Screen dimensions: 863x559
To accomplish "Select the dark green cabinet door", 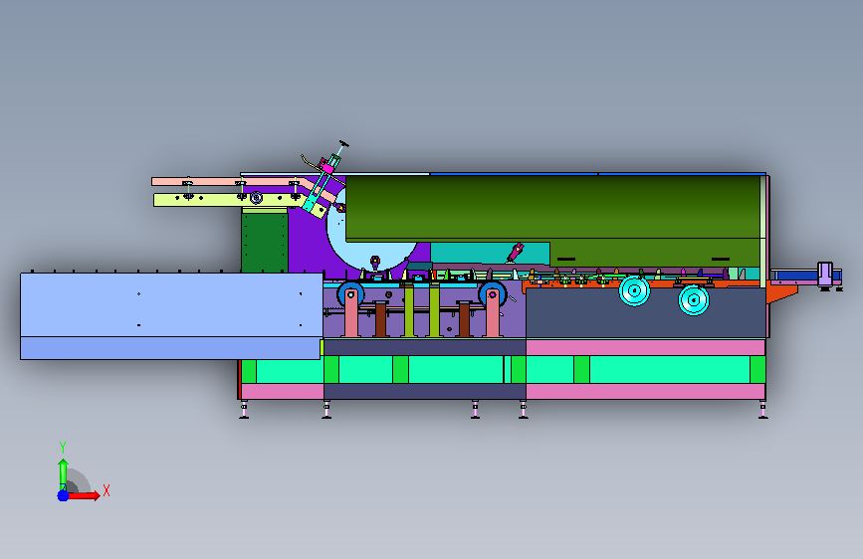I will pyautogui.click(x=265, y=243).
